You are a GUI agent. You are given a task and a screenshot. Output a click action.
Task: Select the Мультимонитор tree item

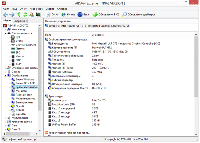(23, 98)
